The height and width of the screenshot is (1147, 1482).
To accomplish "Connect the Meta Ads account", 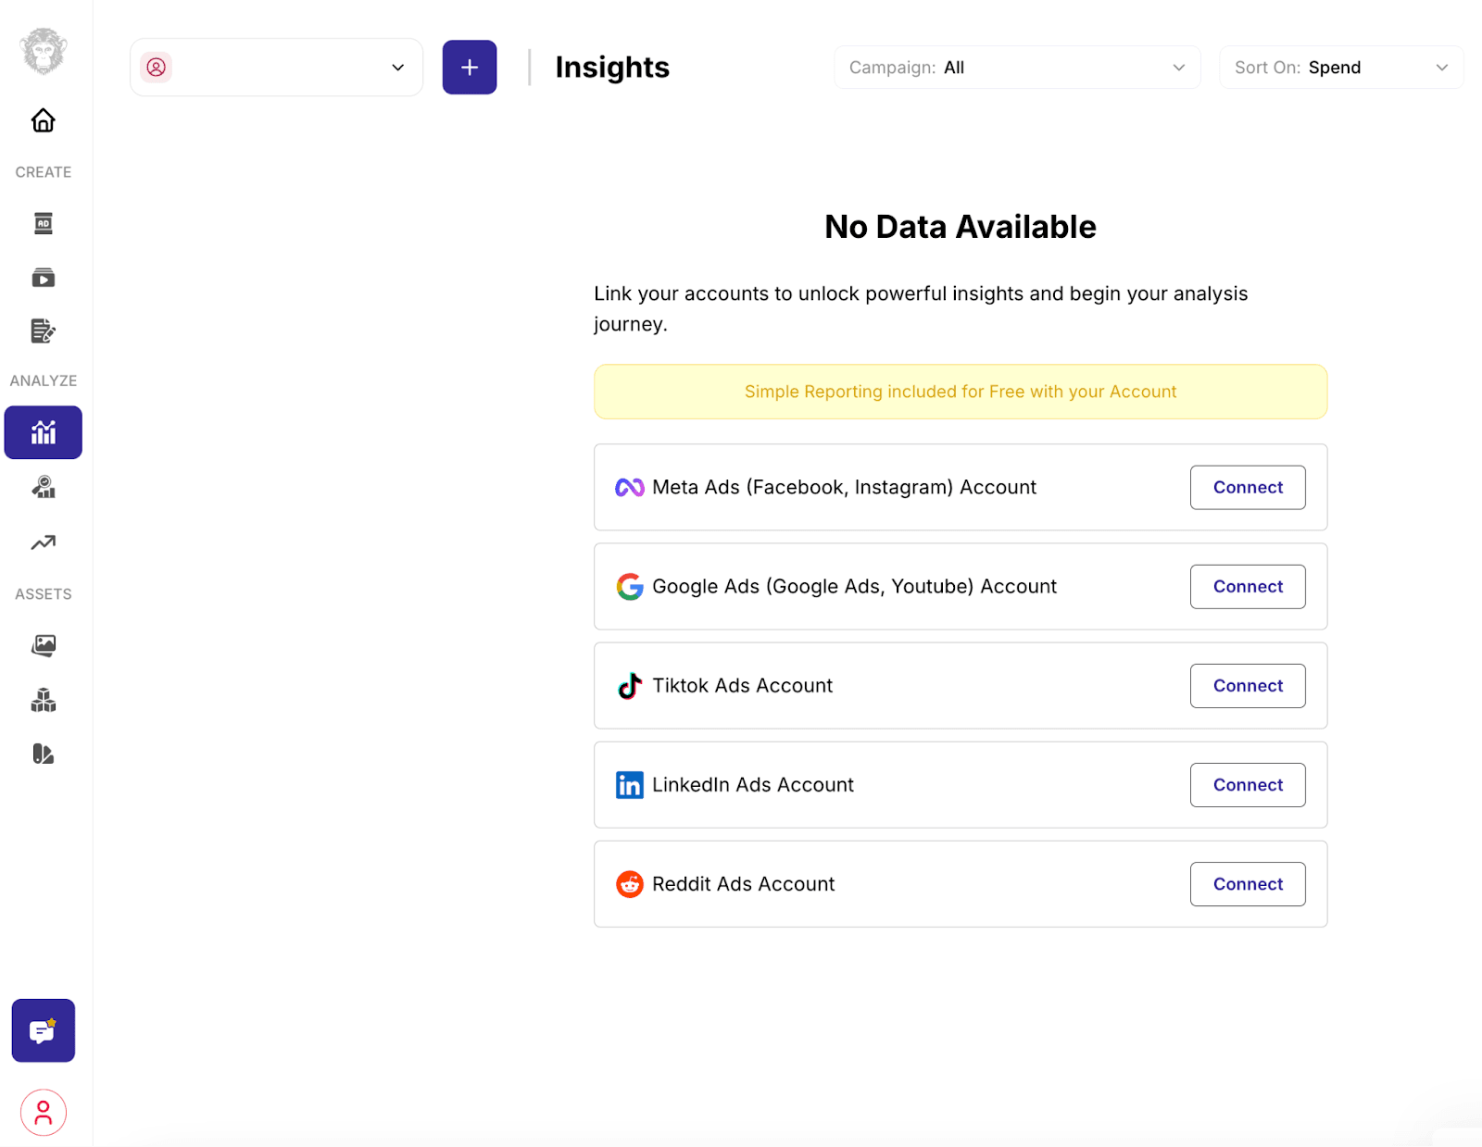I will tap(1247, 488).
